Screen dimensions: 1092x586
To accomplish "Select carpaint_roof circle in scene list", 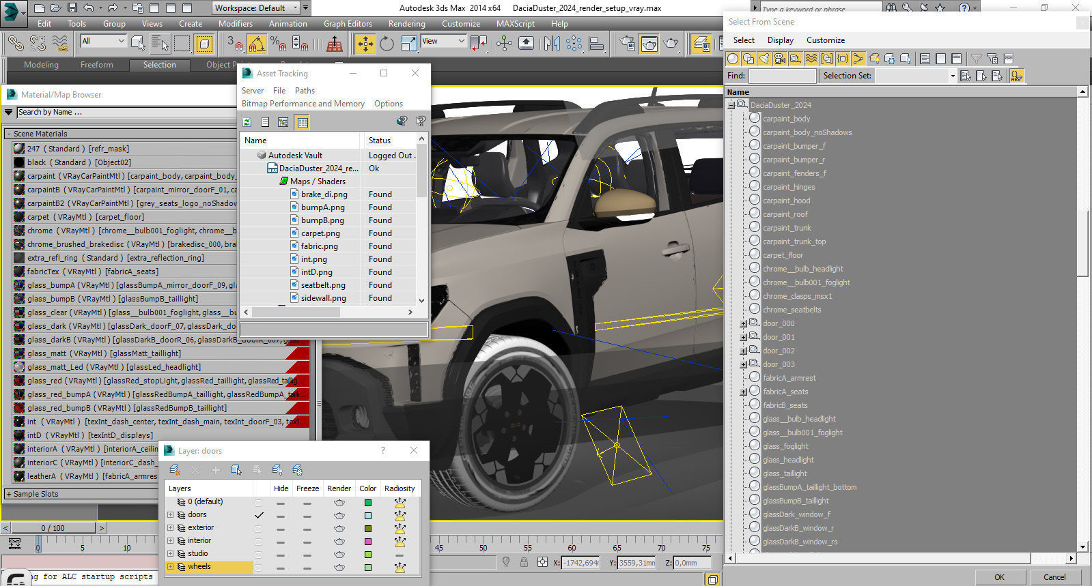I will coord(755,213).
